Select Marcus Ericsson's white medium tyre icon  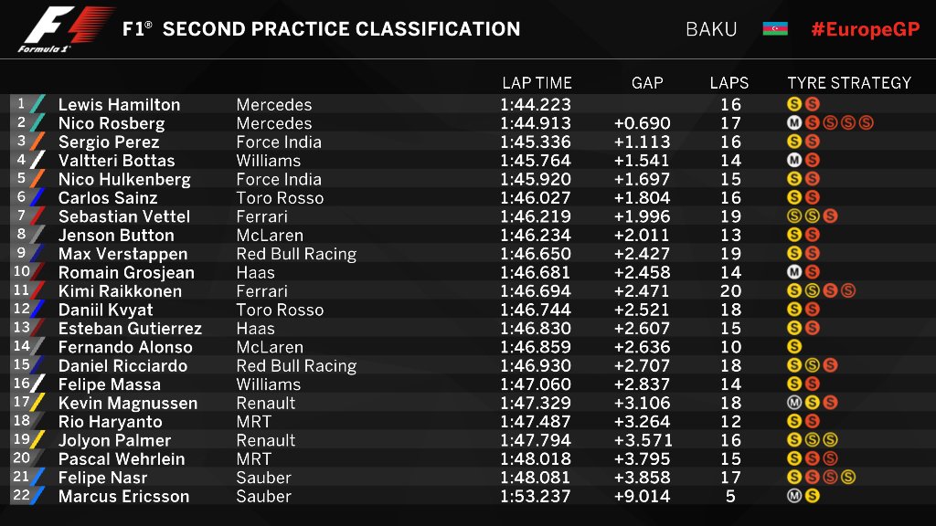pyautogui.click(x=794, y=497)
